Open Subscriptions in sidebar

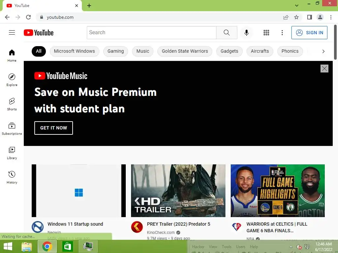coord(12,129)
